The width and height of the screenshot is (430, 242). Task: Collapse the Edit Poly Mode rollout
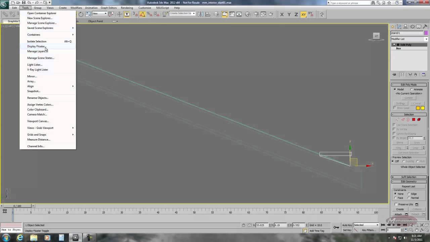[409, 85]
